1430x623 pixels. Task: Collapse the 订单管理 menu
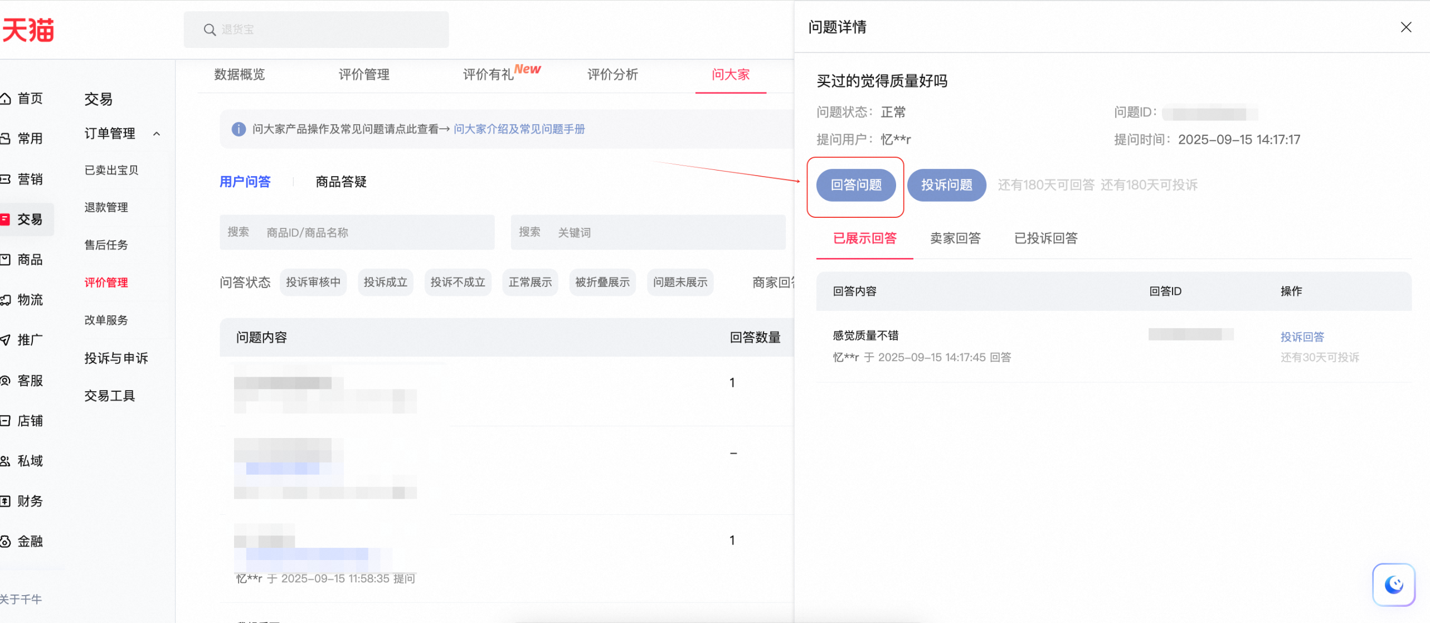(x=157, y=134)
